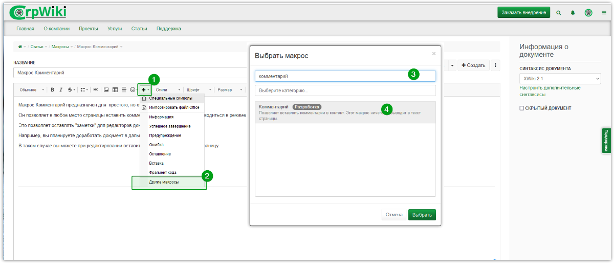Open the green user avatar menu
Screen dimensions: 614x273
pyautogui.click(x=588, y=12)
